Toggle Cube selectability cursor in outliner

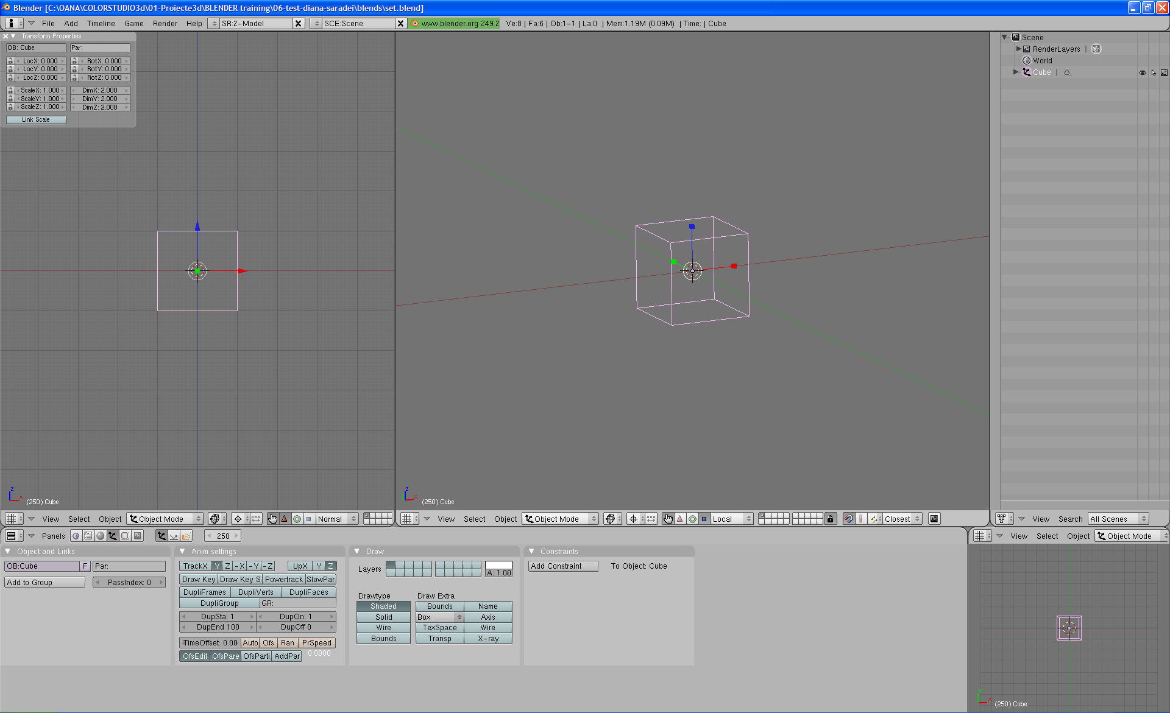pos(1154,72)
